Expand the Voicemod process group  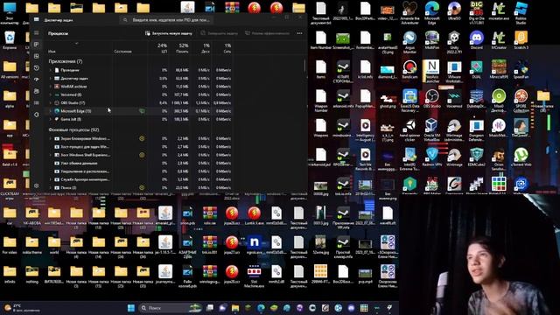point(50,94)
